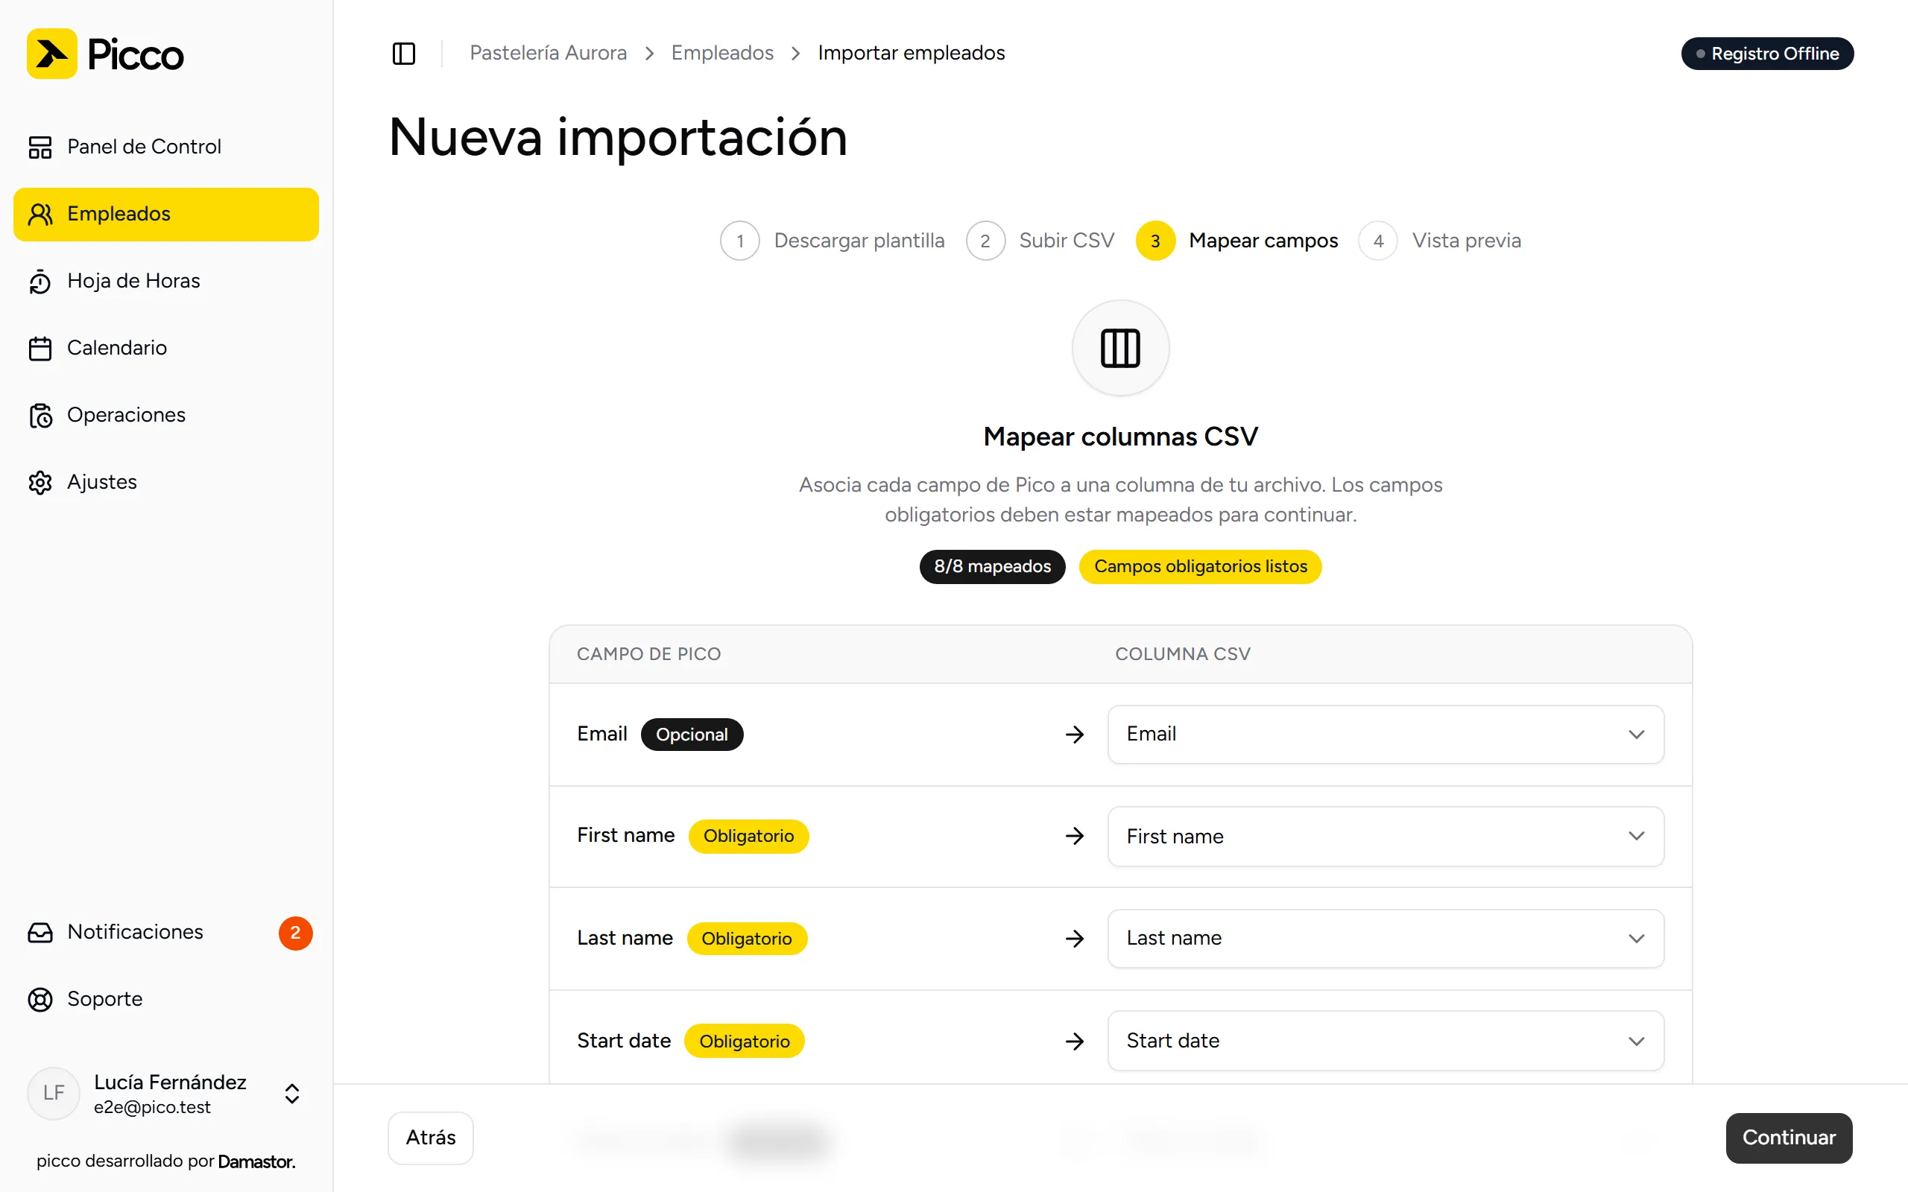Image resolution: width=1908 pixels, height=1192 pixels.
Task: Open the Email CSV column dropdown
Action: [1386, 735]
